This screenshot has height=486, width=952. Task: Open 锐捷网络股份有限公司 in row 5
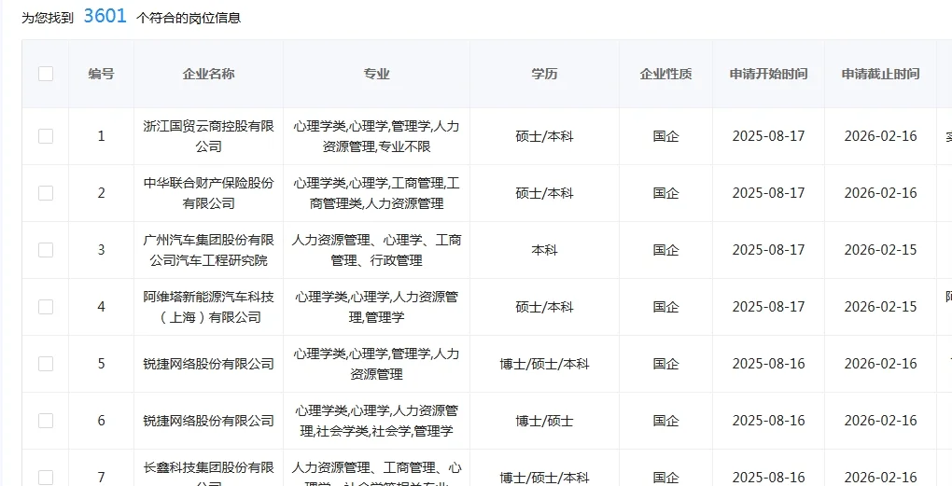point(208,364)
